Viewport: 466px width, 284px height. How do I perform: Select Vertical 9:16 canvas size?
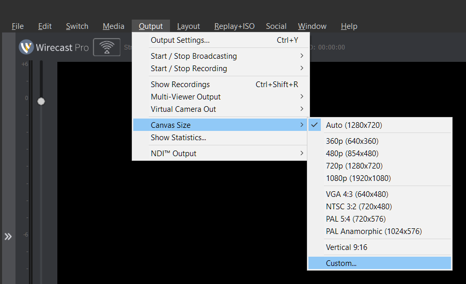click(380, 247)
